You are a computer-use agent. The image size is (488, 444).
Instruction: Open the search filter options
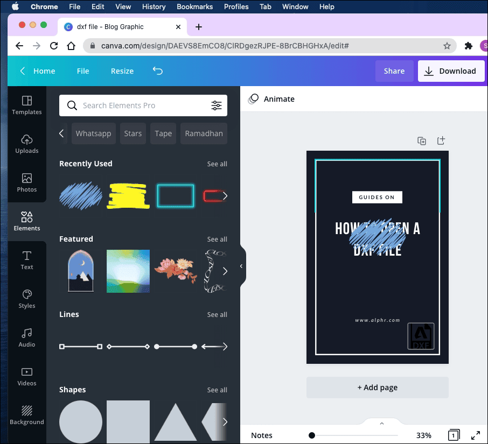click(217, 105)
